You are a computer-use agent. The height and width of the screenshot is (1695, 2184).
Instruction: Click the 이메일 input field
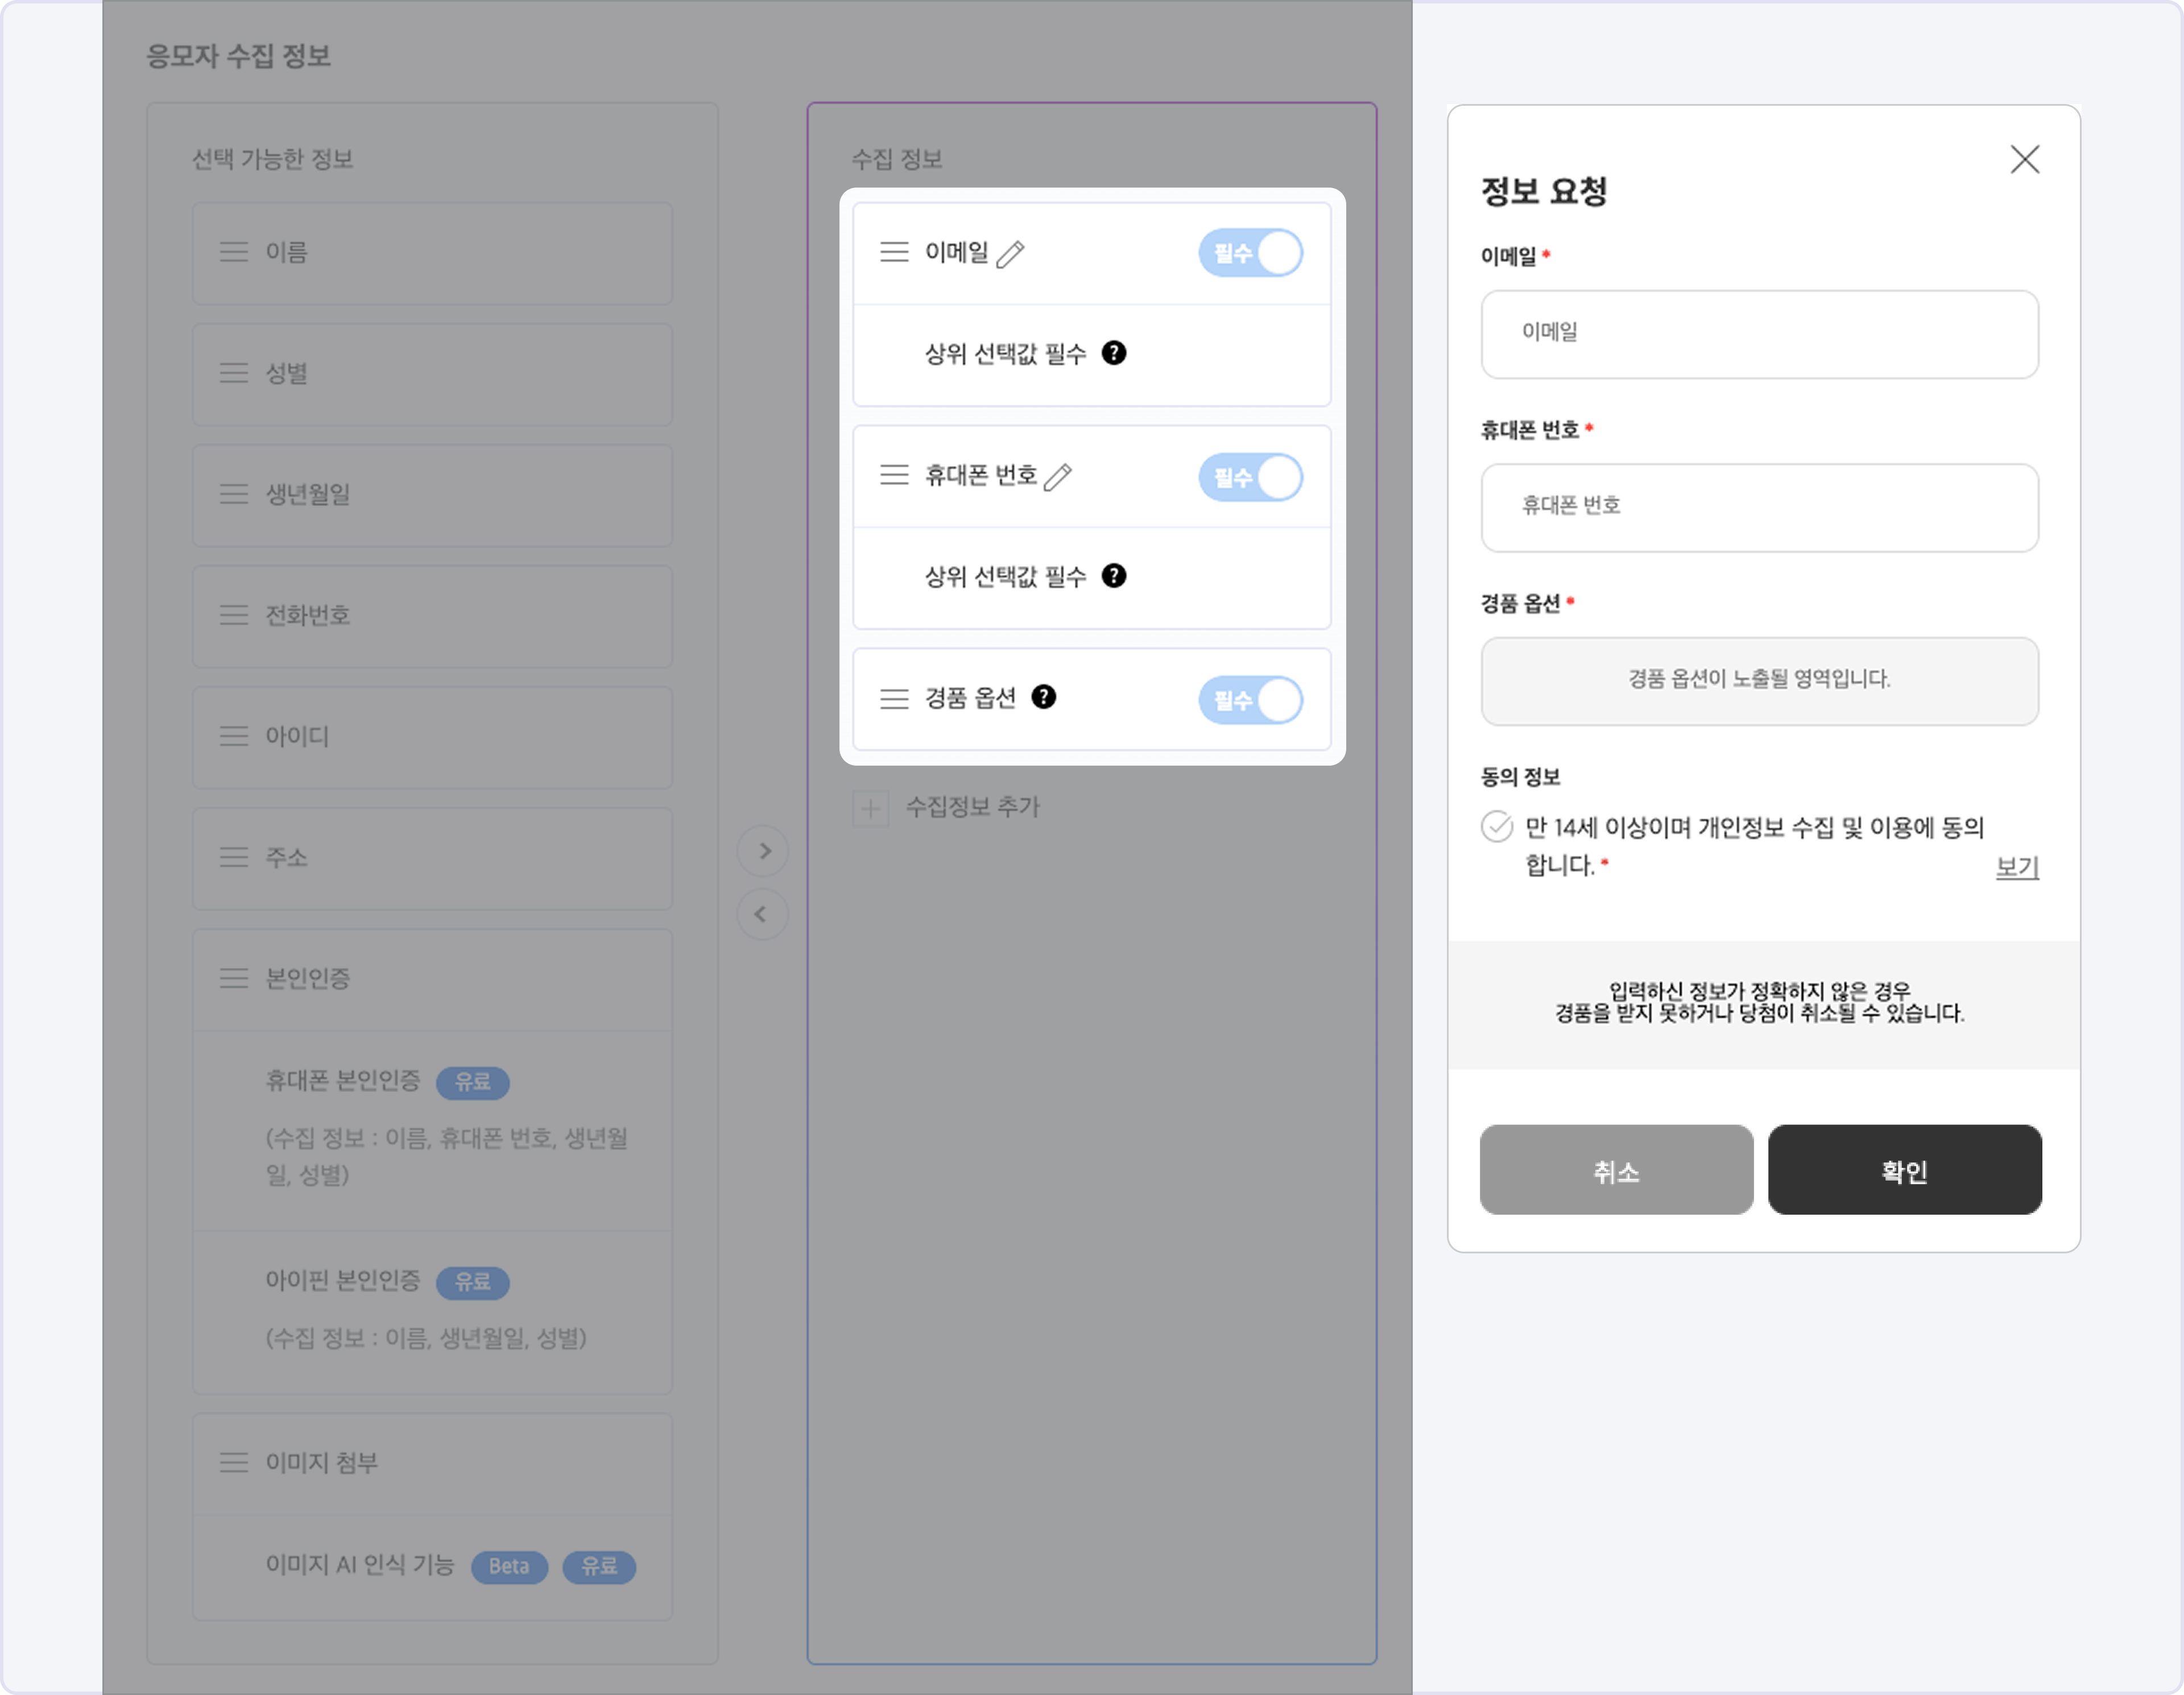click(x=1758, y=334)
